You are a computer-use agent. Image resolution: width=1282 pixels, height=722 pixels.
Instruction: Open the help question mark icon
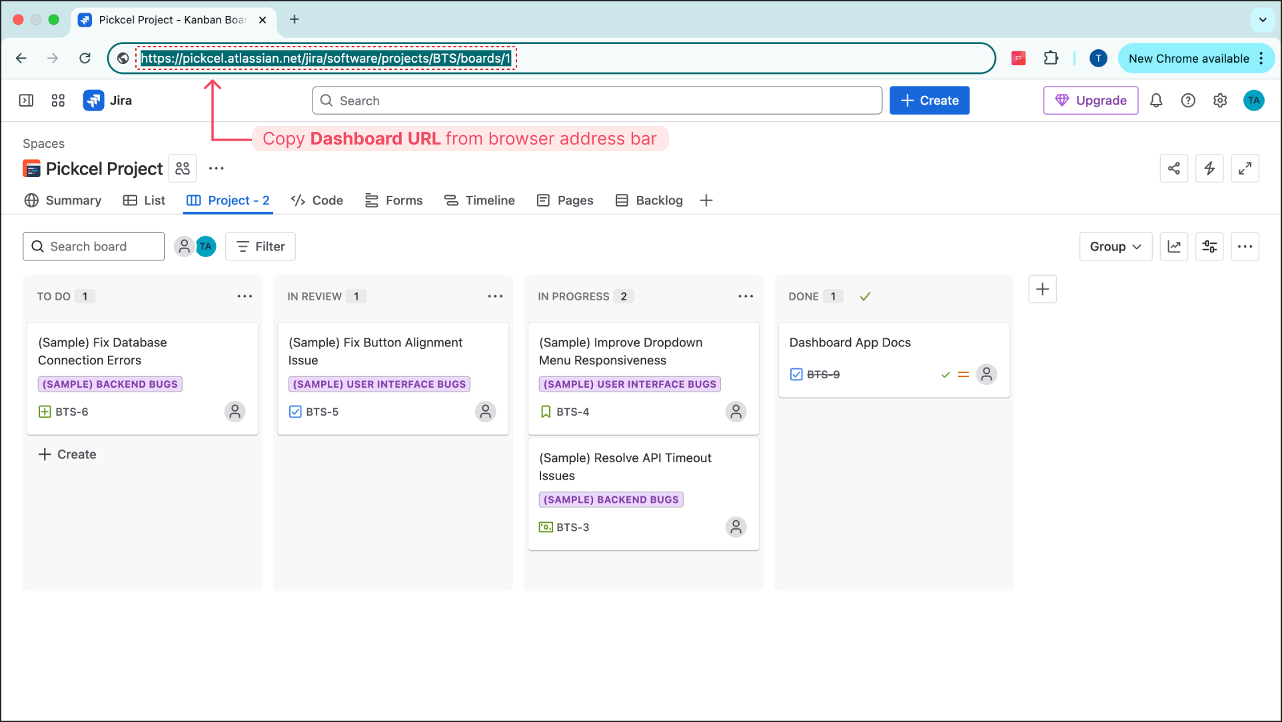(x=1188, y=100)
